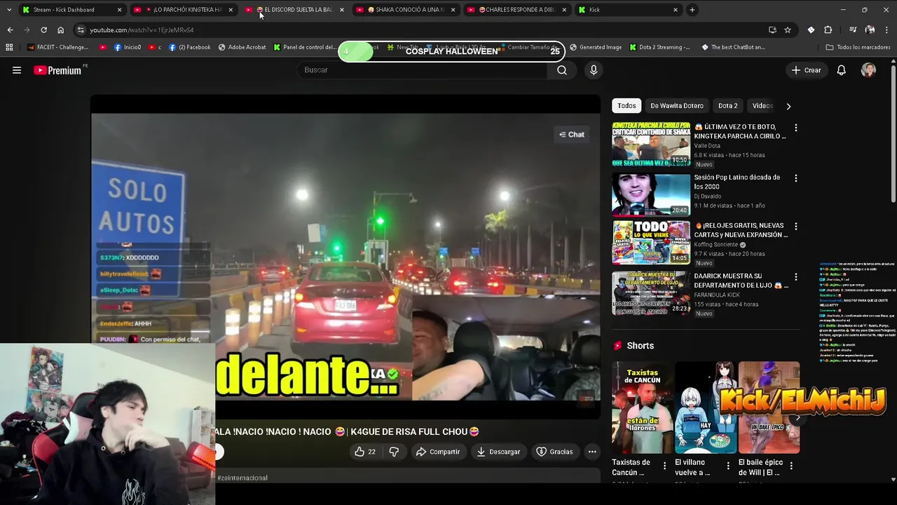Open options for Taxistas de Cancún short
This screenshot has width=897, height=505.
point(664,466)
